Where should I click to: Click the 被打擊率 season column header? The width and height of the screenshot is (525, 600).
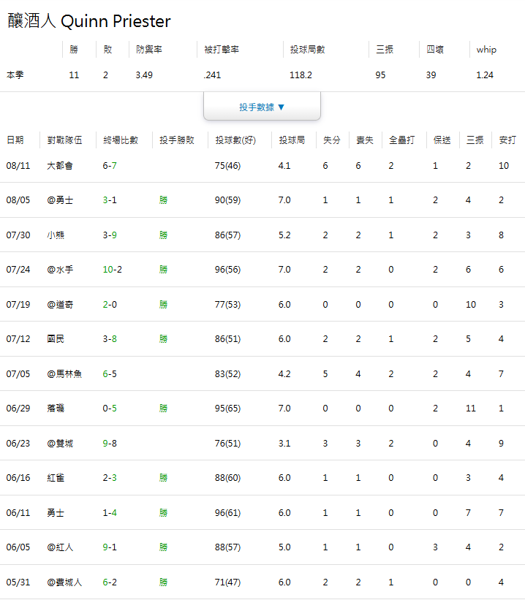click(x=222, y=50)
